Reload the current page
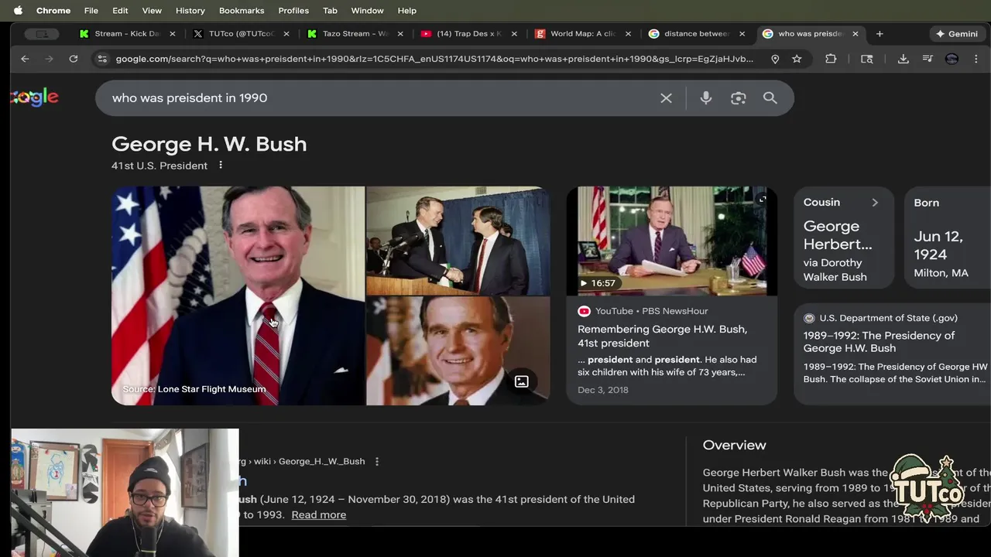This screenshot has height=557, width=991. (74, 59)
